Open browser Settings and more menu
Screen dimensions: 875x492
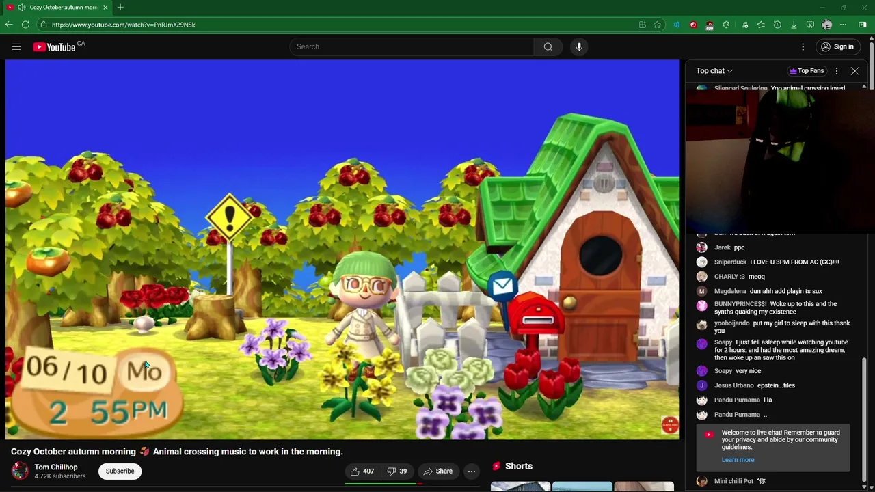[x=843, y=25]
